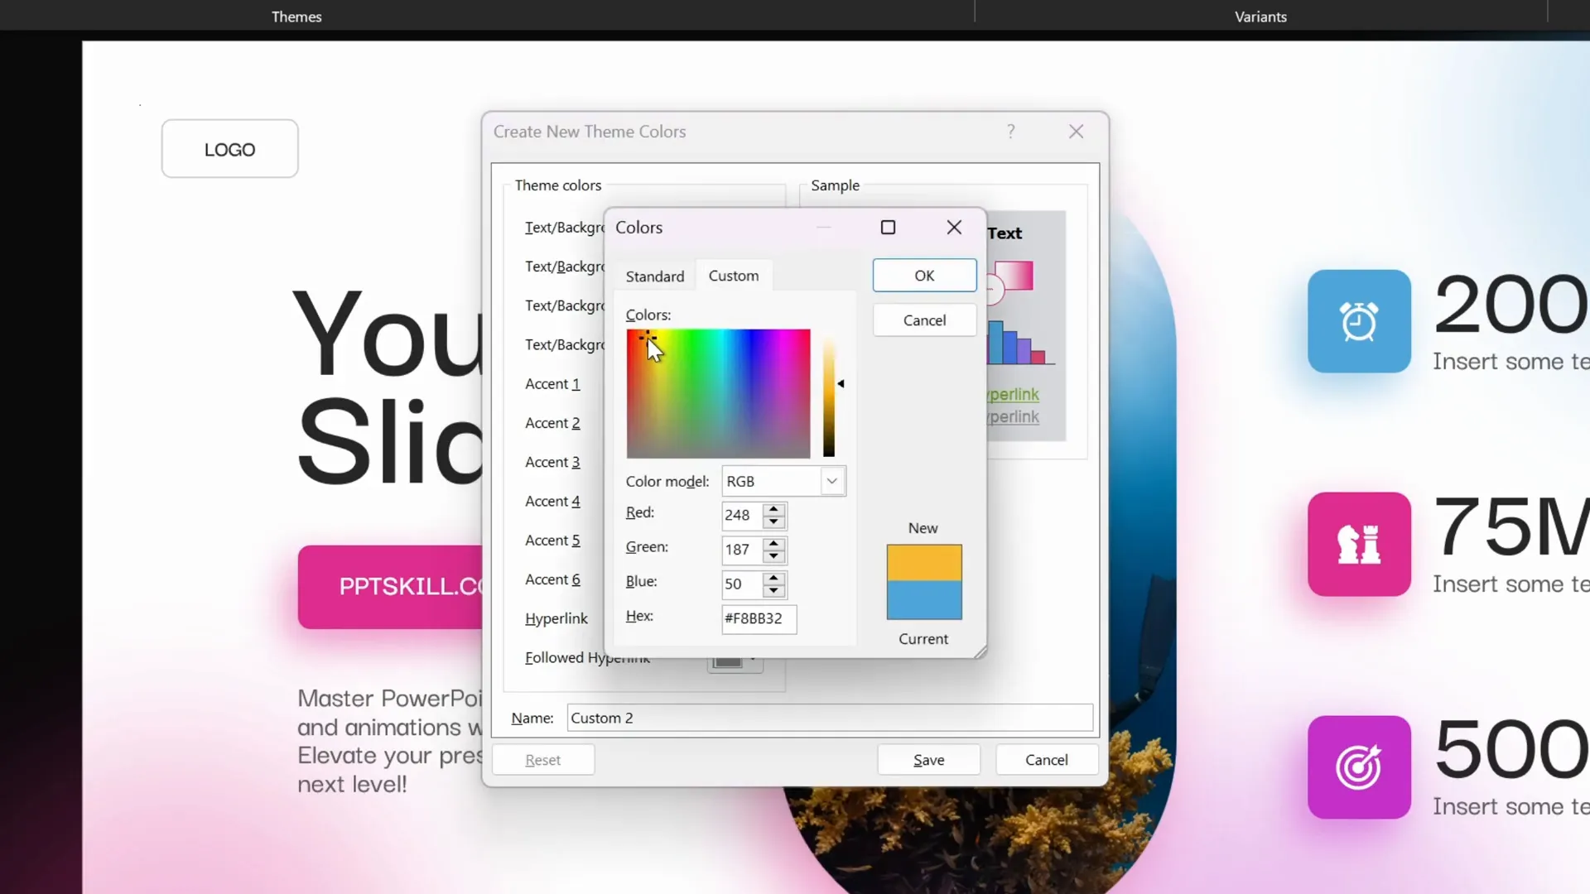Cancel the Create New Theme Colors dialog

pyautogui.click(x=1046, y=760)
